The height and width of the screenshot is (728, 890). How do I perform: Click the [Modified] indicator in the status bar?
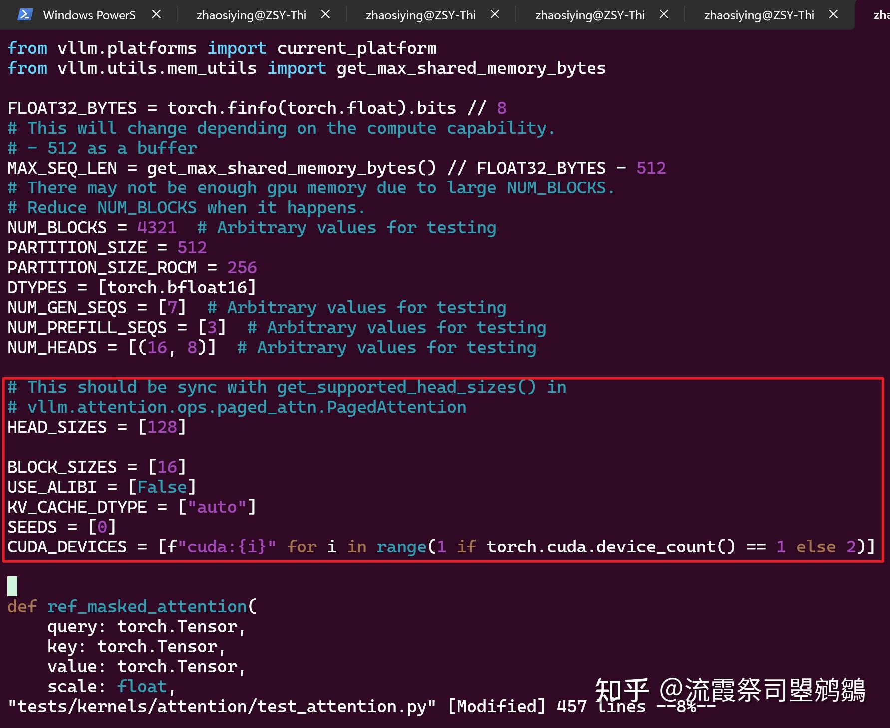pos(496,706)
